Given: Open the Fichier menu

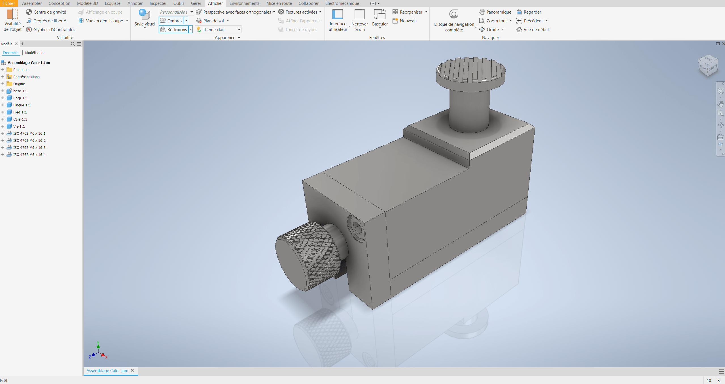Looking at the screenshot, I should 9,3.
